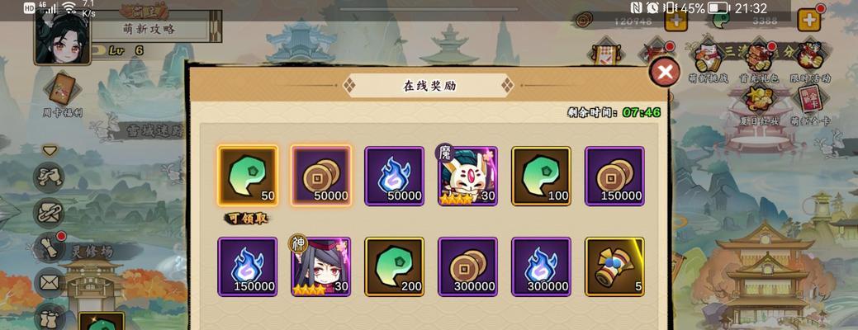
Task: Select the 神 hero girl reward
Action: tap(320, 266)
